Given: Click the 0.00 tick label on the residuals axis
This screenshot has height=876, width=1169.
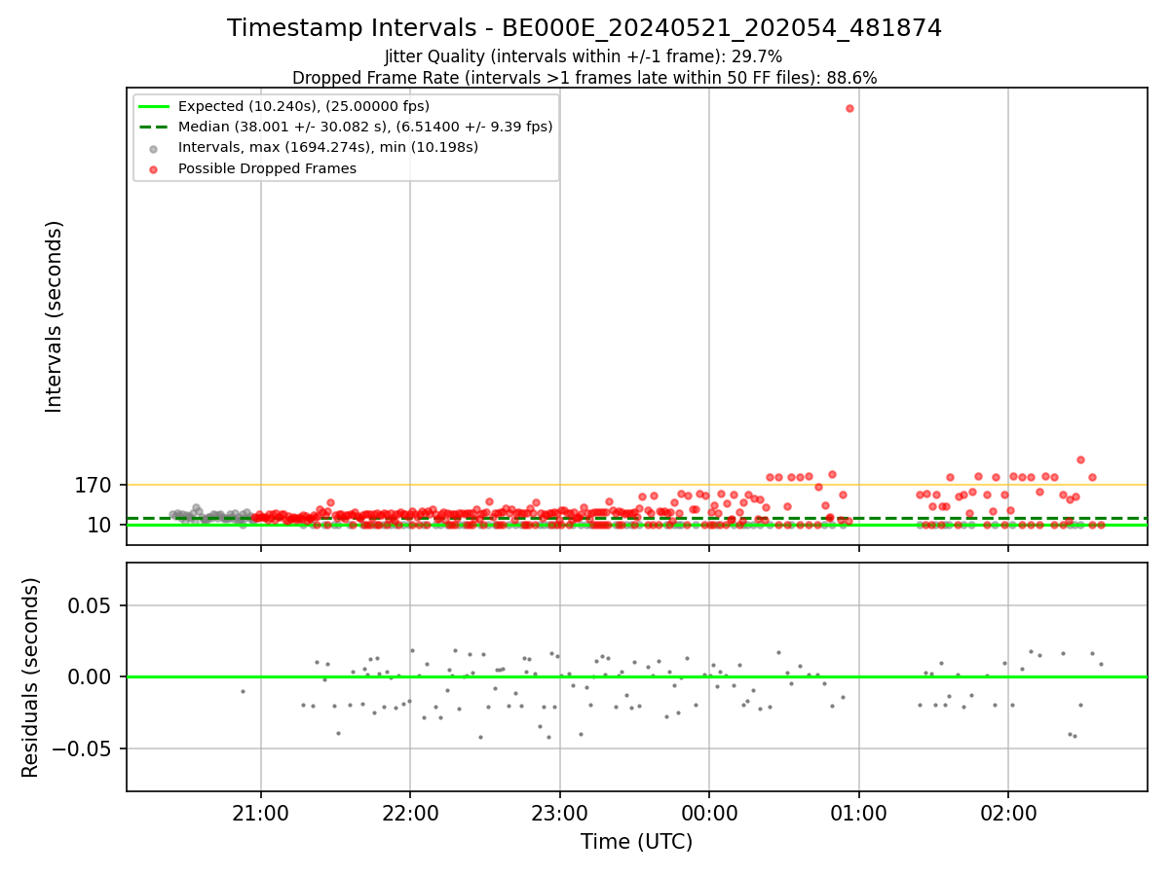Looking at the screenshot, I should click(x=91, y=676).
